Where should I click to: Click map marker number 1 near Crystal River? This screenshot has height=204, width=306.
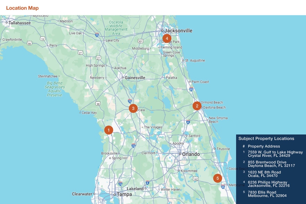(x=109, y=130)
